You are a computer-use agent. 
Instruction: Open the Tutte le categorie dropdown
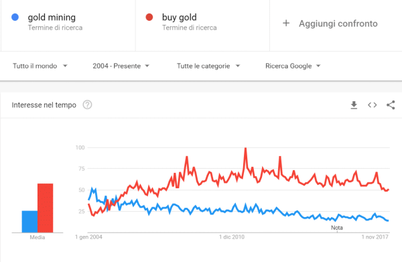208,66
